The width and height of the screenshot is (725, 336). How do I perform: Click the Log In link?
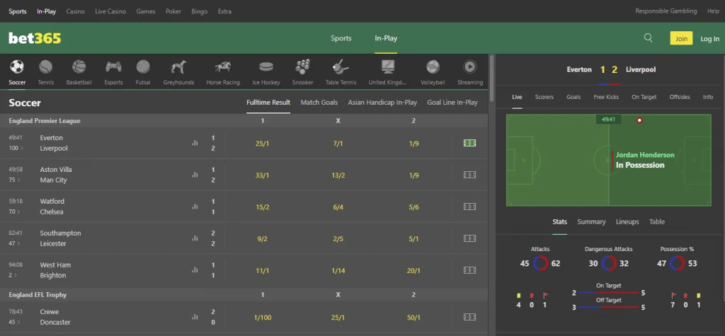(x=709, y=39)
